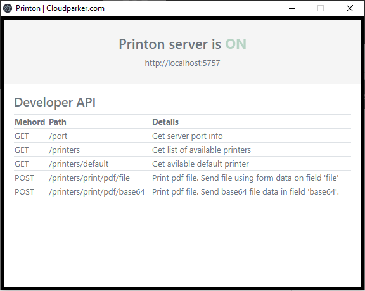This screenshot has height=291, width=365.
Task: Click 'Get list of available printers' description
Action: (202, 150)
